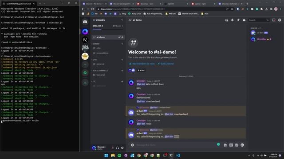Open a new browser tab plus button

[247, 4]
